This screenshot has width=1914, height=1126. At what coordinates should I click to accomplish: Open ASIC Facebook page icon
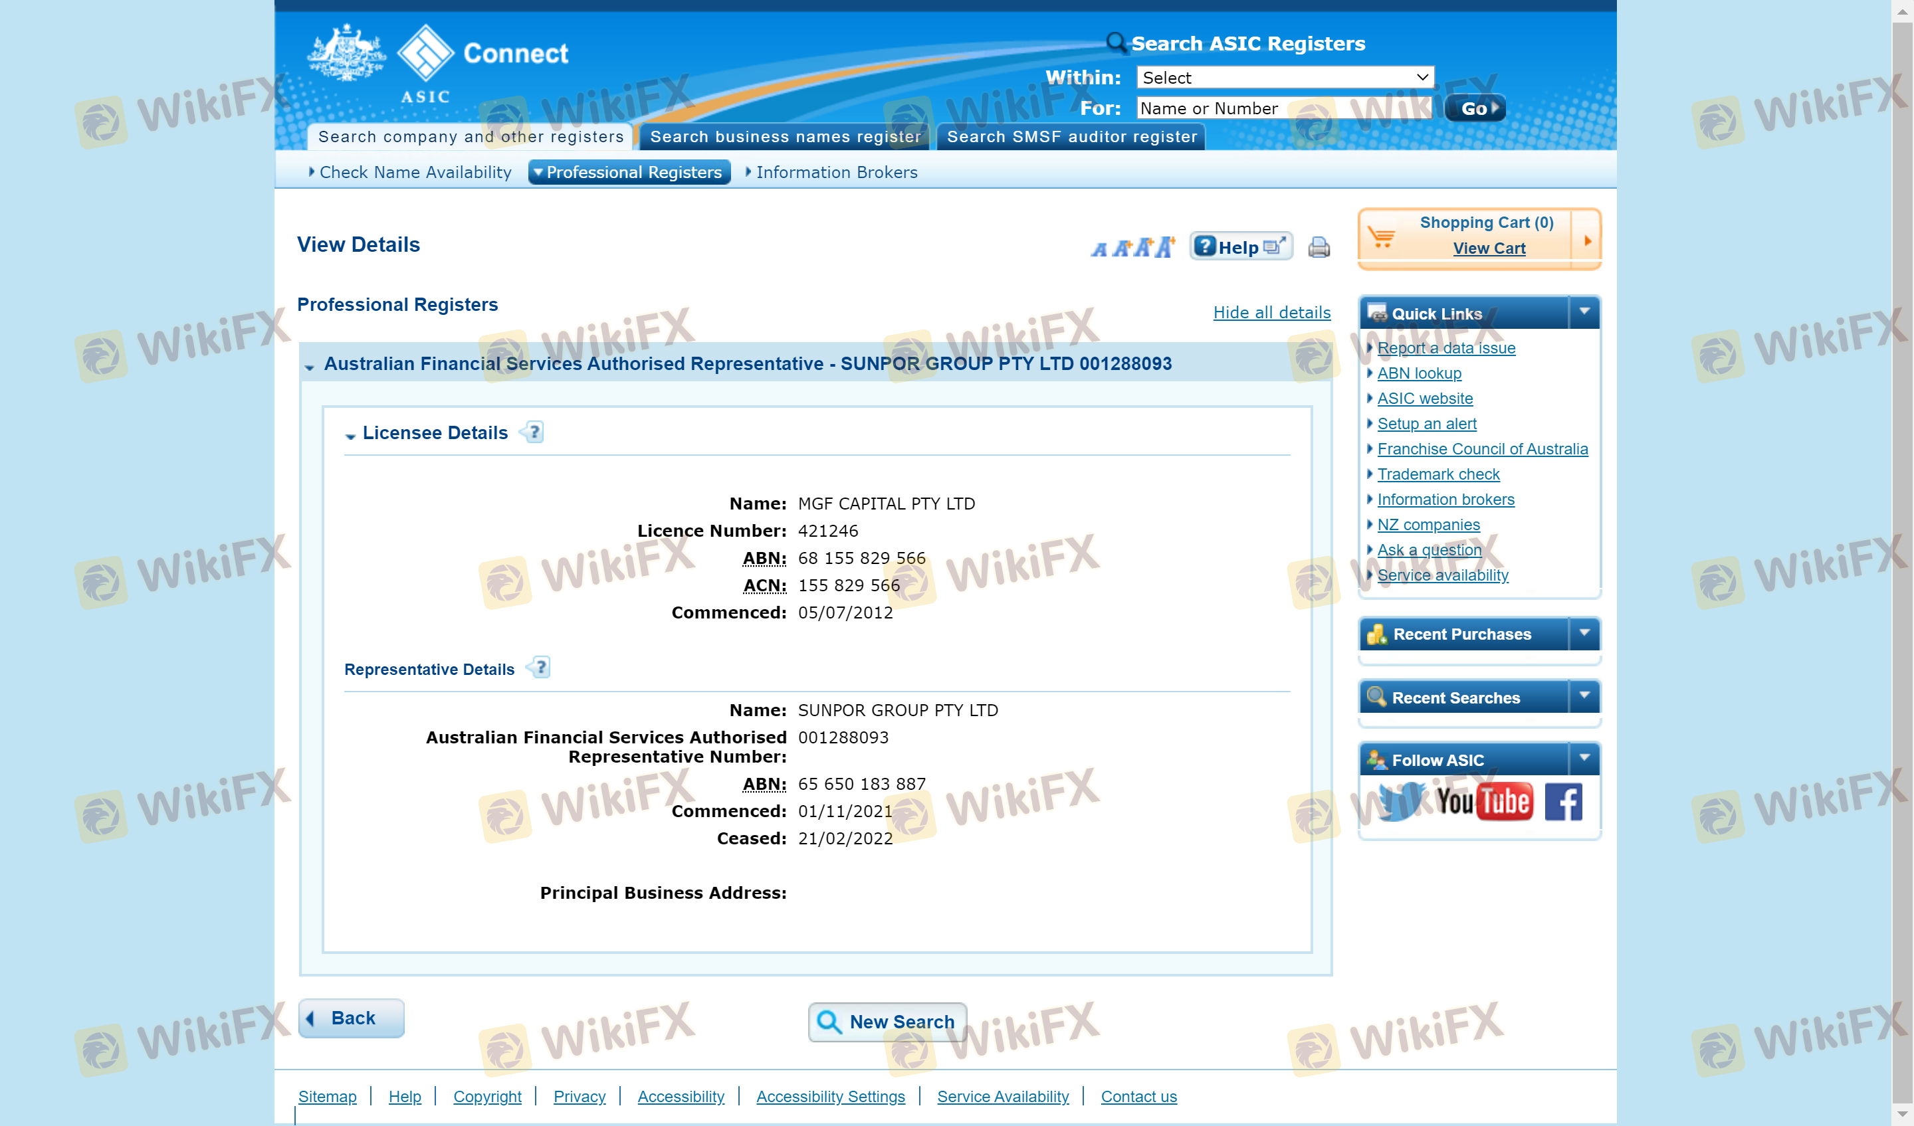(x=1563, y=801)
